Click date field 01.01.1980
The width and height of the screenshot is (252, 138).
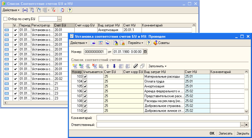coord(128,52)
